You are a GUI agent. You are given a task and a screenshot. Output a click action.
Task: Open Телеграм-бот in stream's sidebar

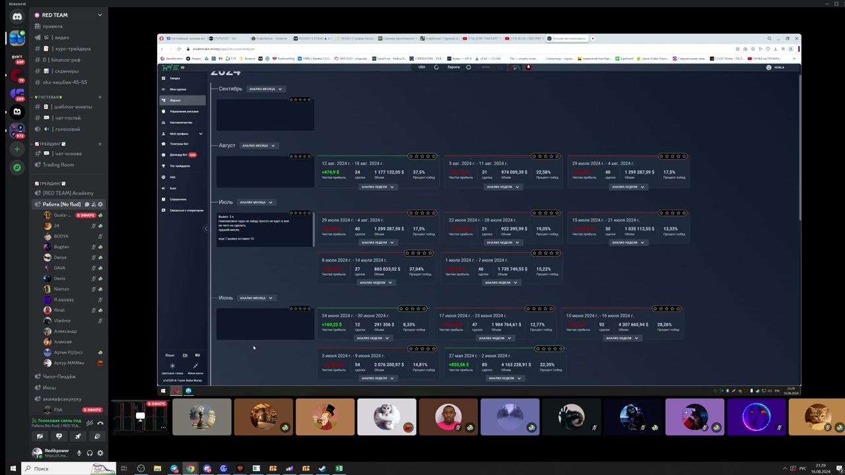click(x=179, y=144)
